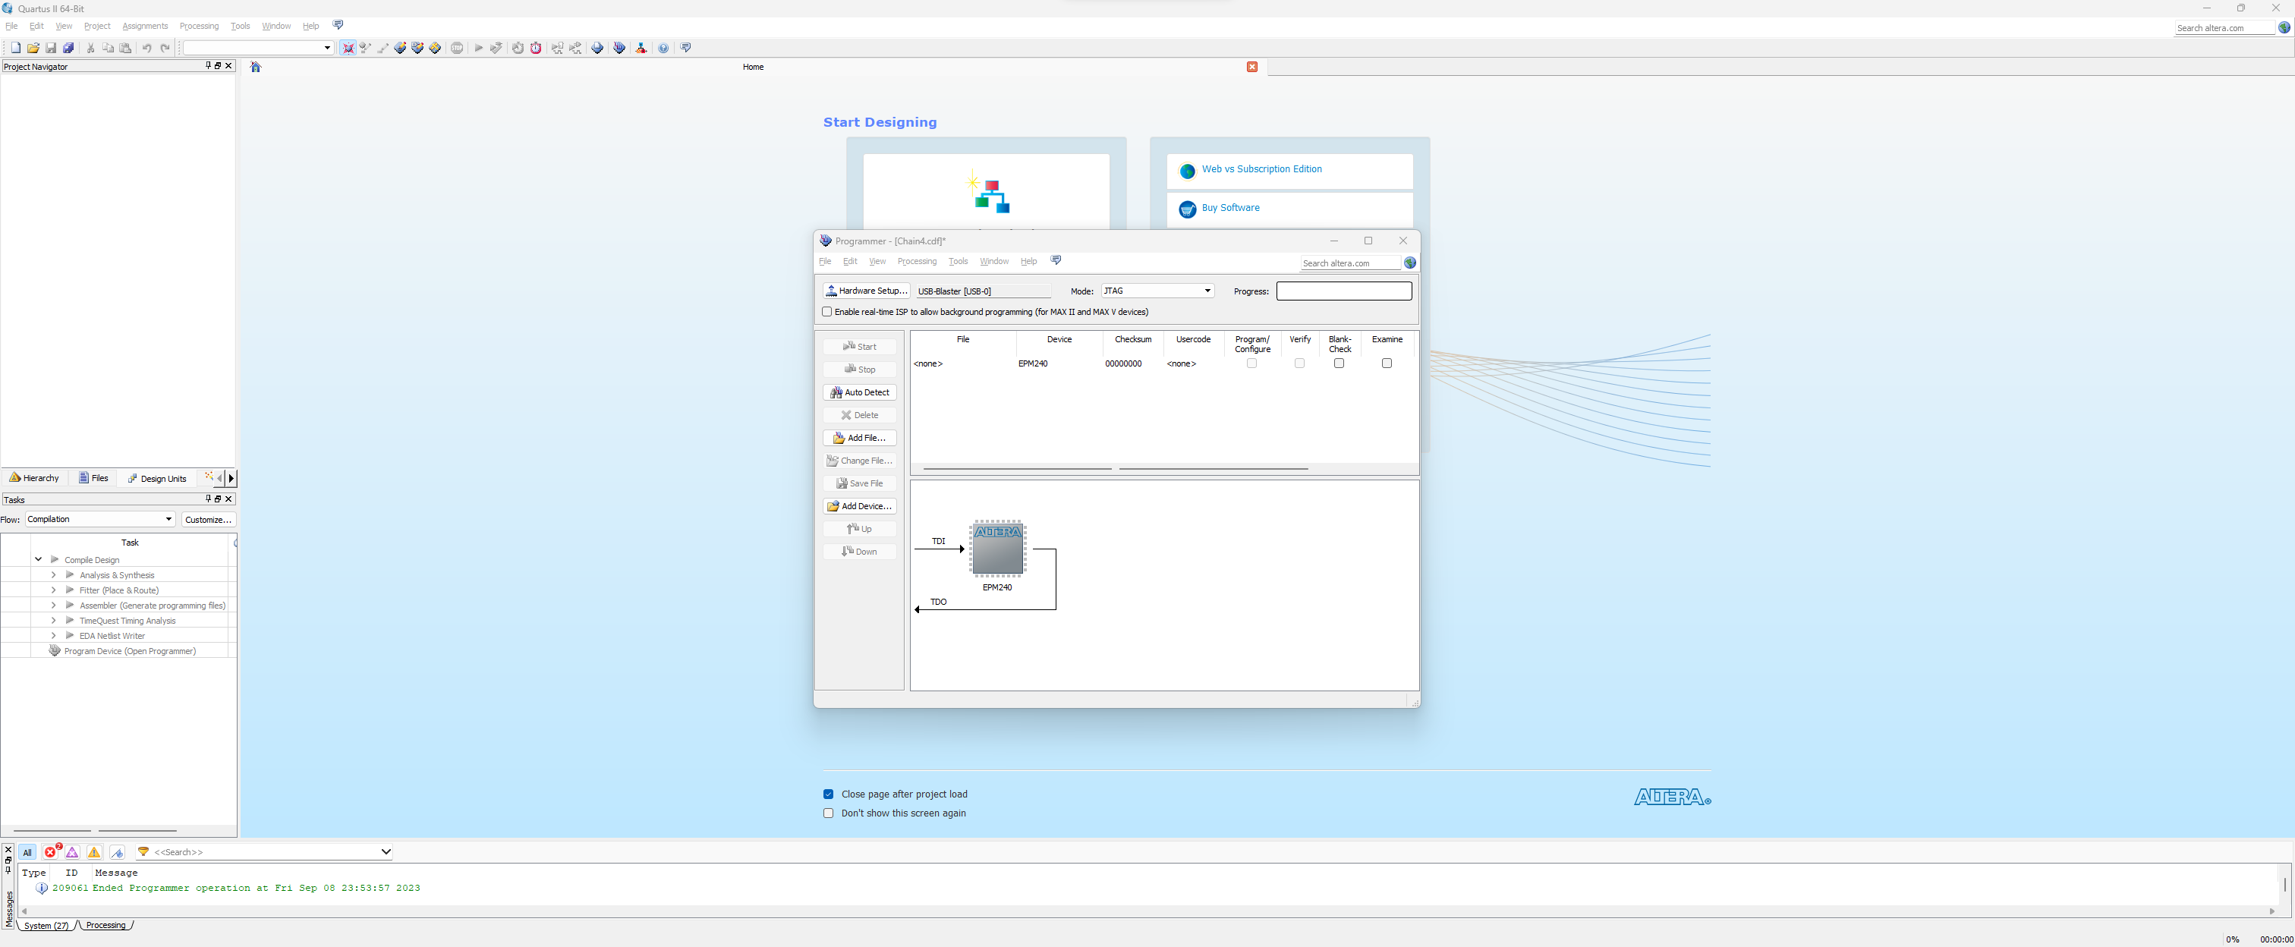
Task: Click the Add File button
Action: [860, 437]
